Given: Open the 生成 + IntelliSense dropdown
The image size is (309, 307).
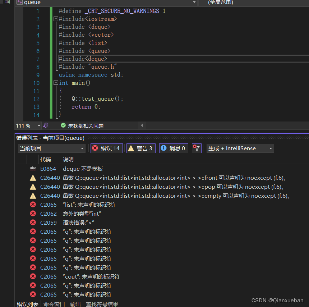Looking at the screenshot, I should pos(240,148).
